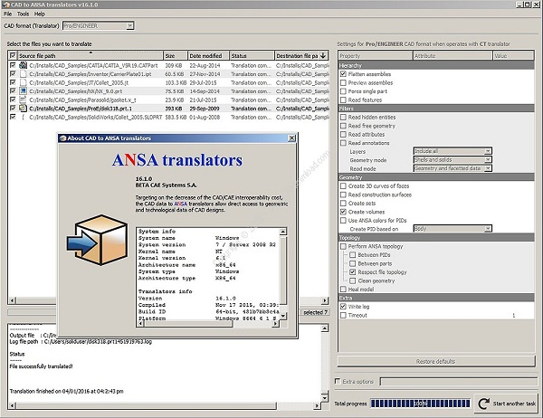Open the Help menu
The height and width of the screenshot is (418, 543).
coord(41,14)
